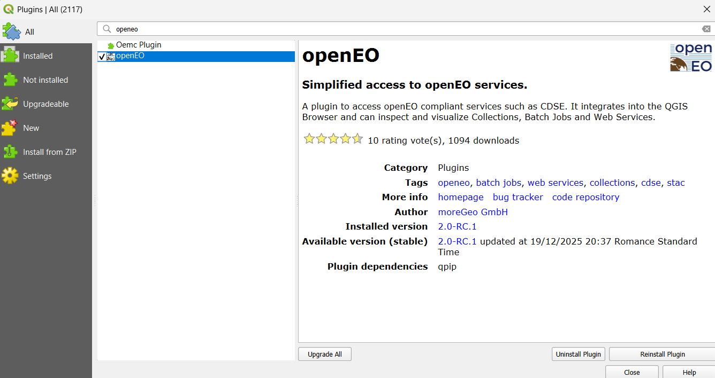
Task: Click the Uninstall Plugin button
Action: pyautogui.click(x=578, y=354)
